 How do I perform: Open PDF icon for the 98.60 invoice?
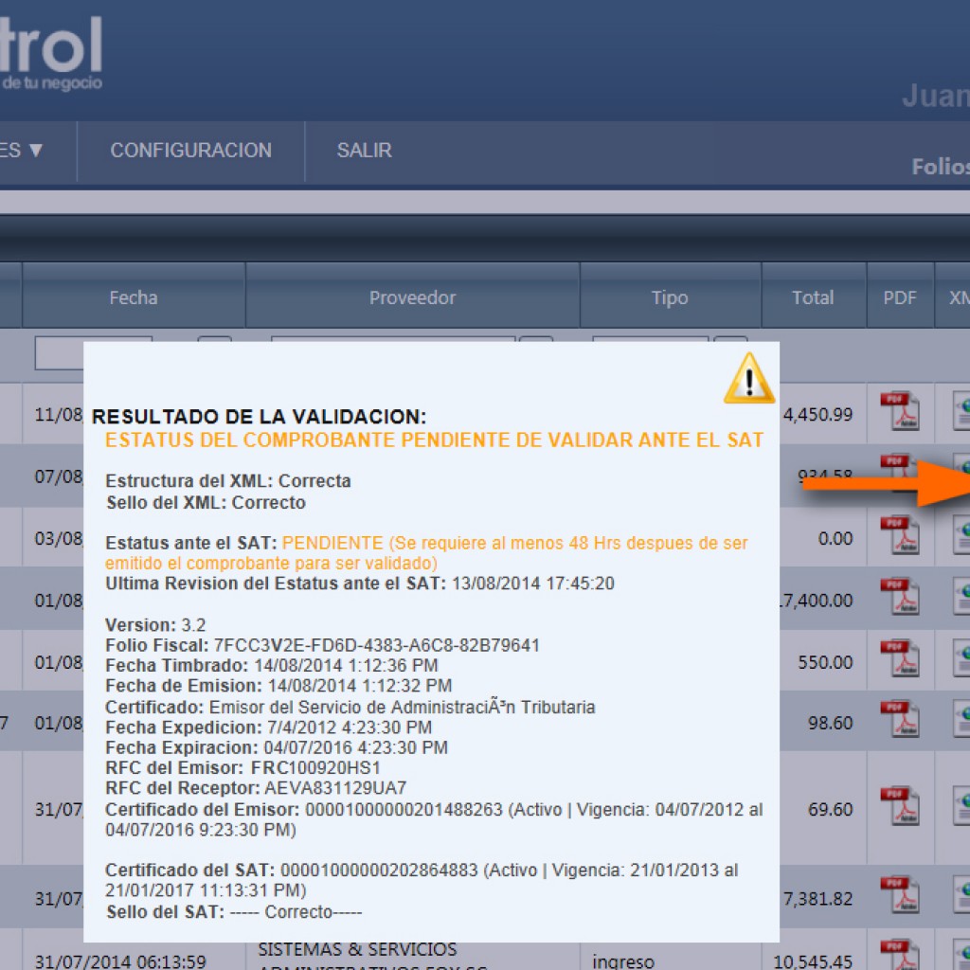coord(900,720)
